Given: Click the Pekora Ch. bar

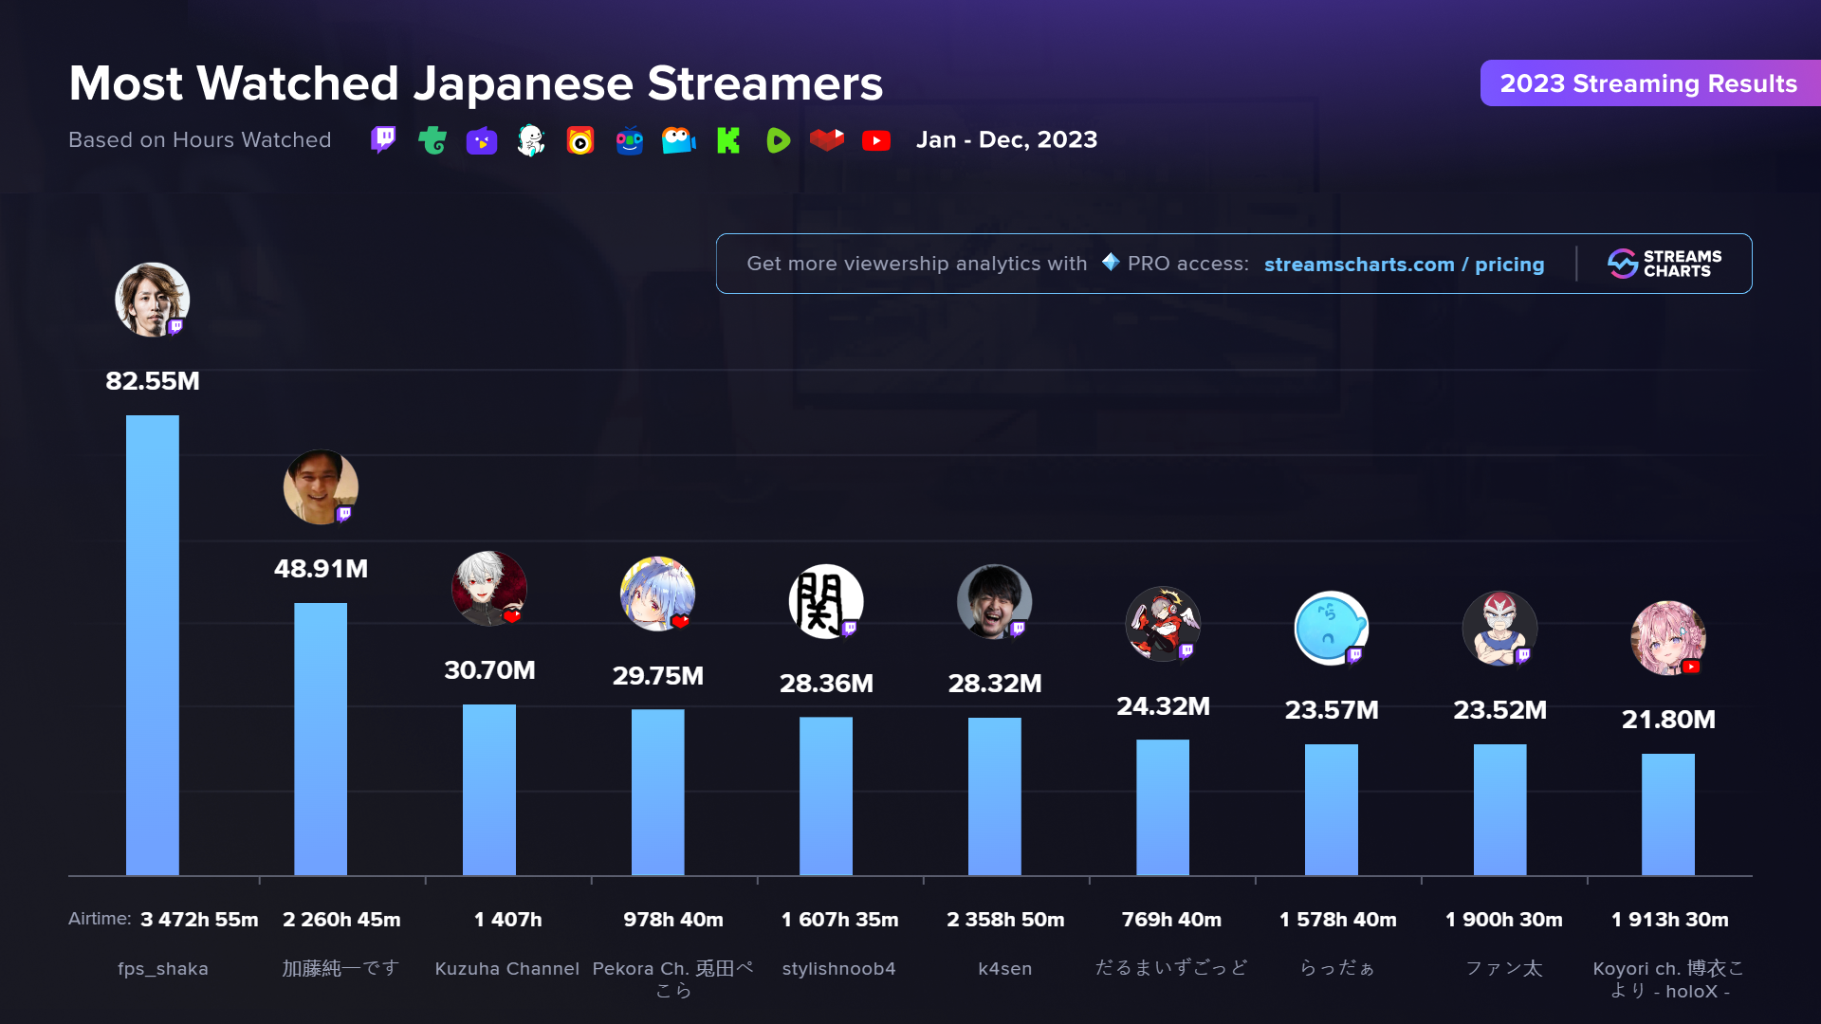Looking at the screenshot, I should click(657, 792).
